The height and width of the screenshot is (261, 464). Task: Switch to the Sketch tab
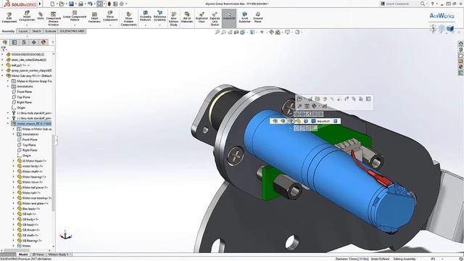36,31
